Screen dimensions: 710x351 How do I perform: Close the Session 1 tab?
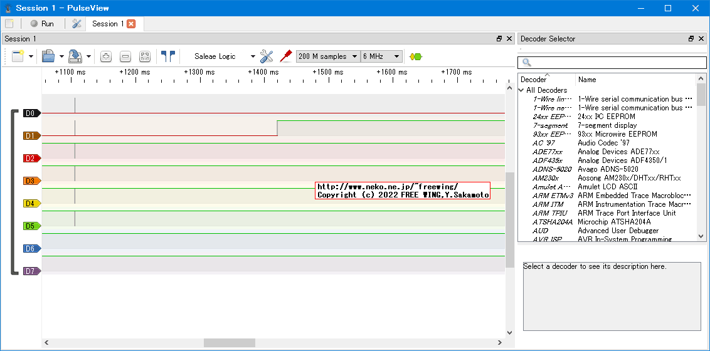131,24
